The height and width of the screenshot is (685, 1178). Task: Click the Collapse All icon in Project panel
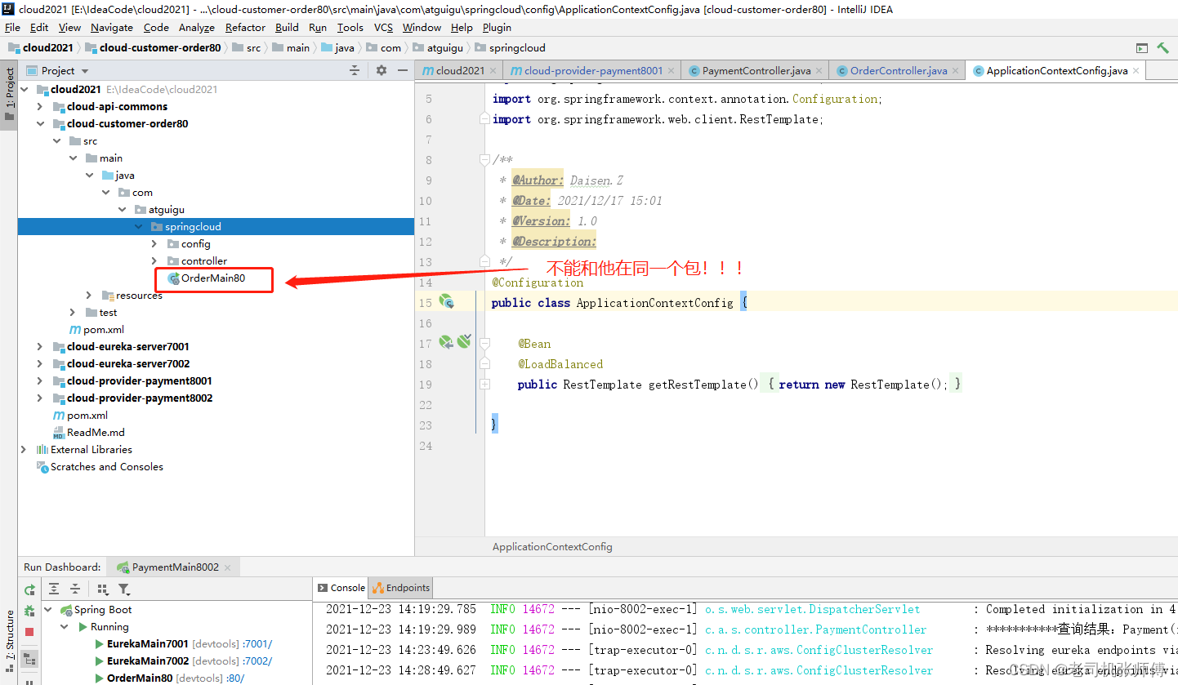click(355, 70)
